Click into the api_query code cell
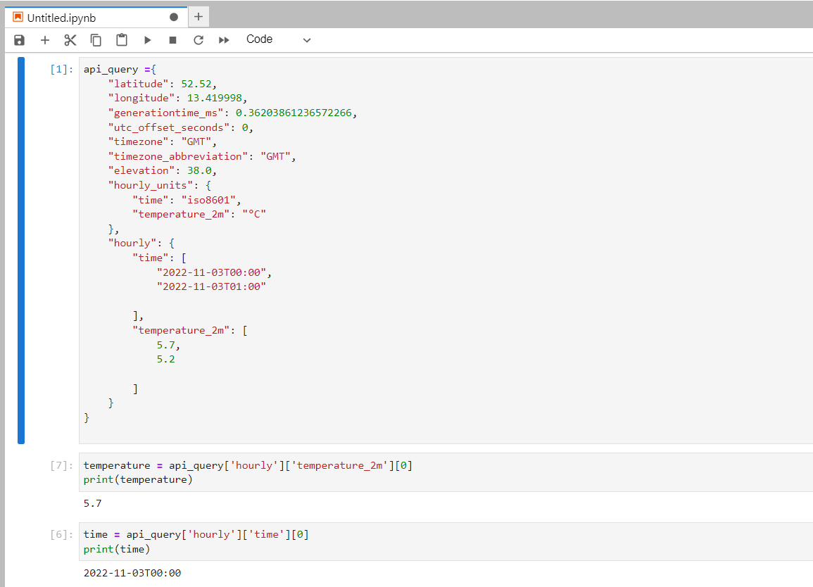This screenshot has height=587, width=813. point(446,251)
